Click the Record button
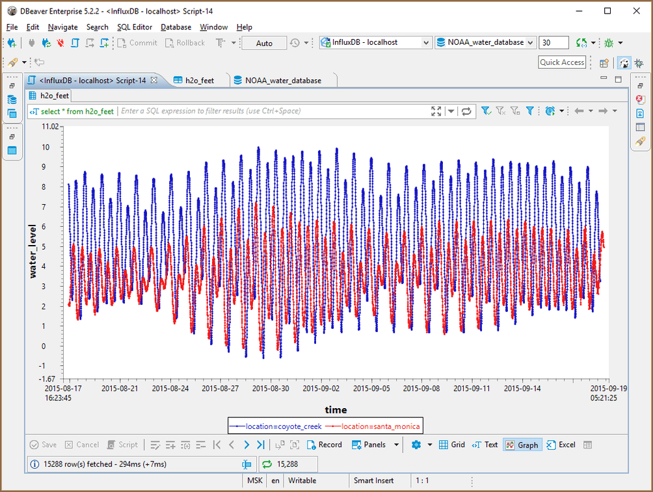This screenshot has width=653, height=492. [324, 445]
